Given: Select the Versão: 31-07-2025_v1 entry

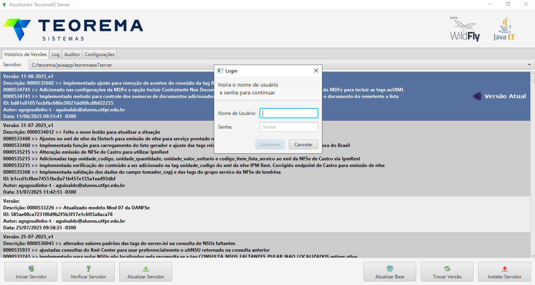Looking at the screenshot, I should [x=265, y=158].
